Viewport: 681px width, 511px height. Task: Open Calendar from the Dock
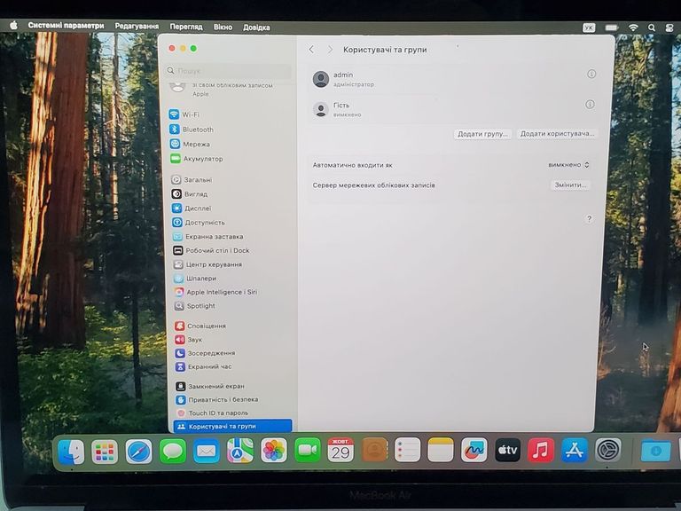340,450
